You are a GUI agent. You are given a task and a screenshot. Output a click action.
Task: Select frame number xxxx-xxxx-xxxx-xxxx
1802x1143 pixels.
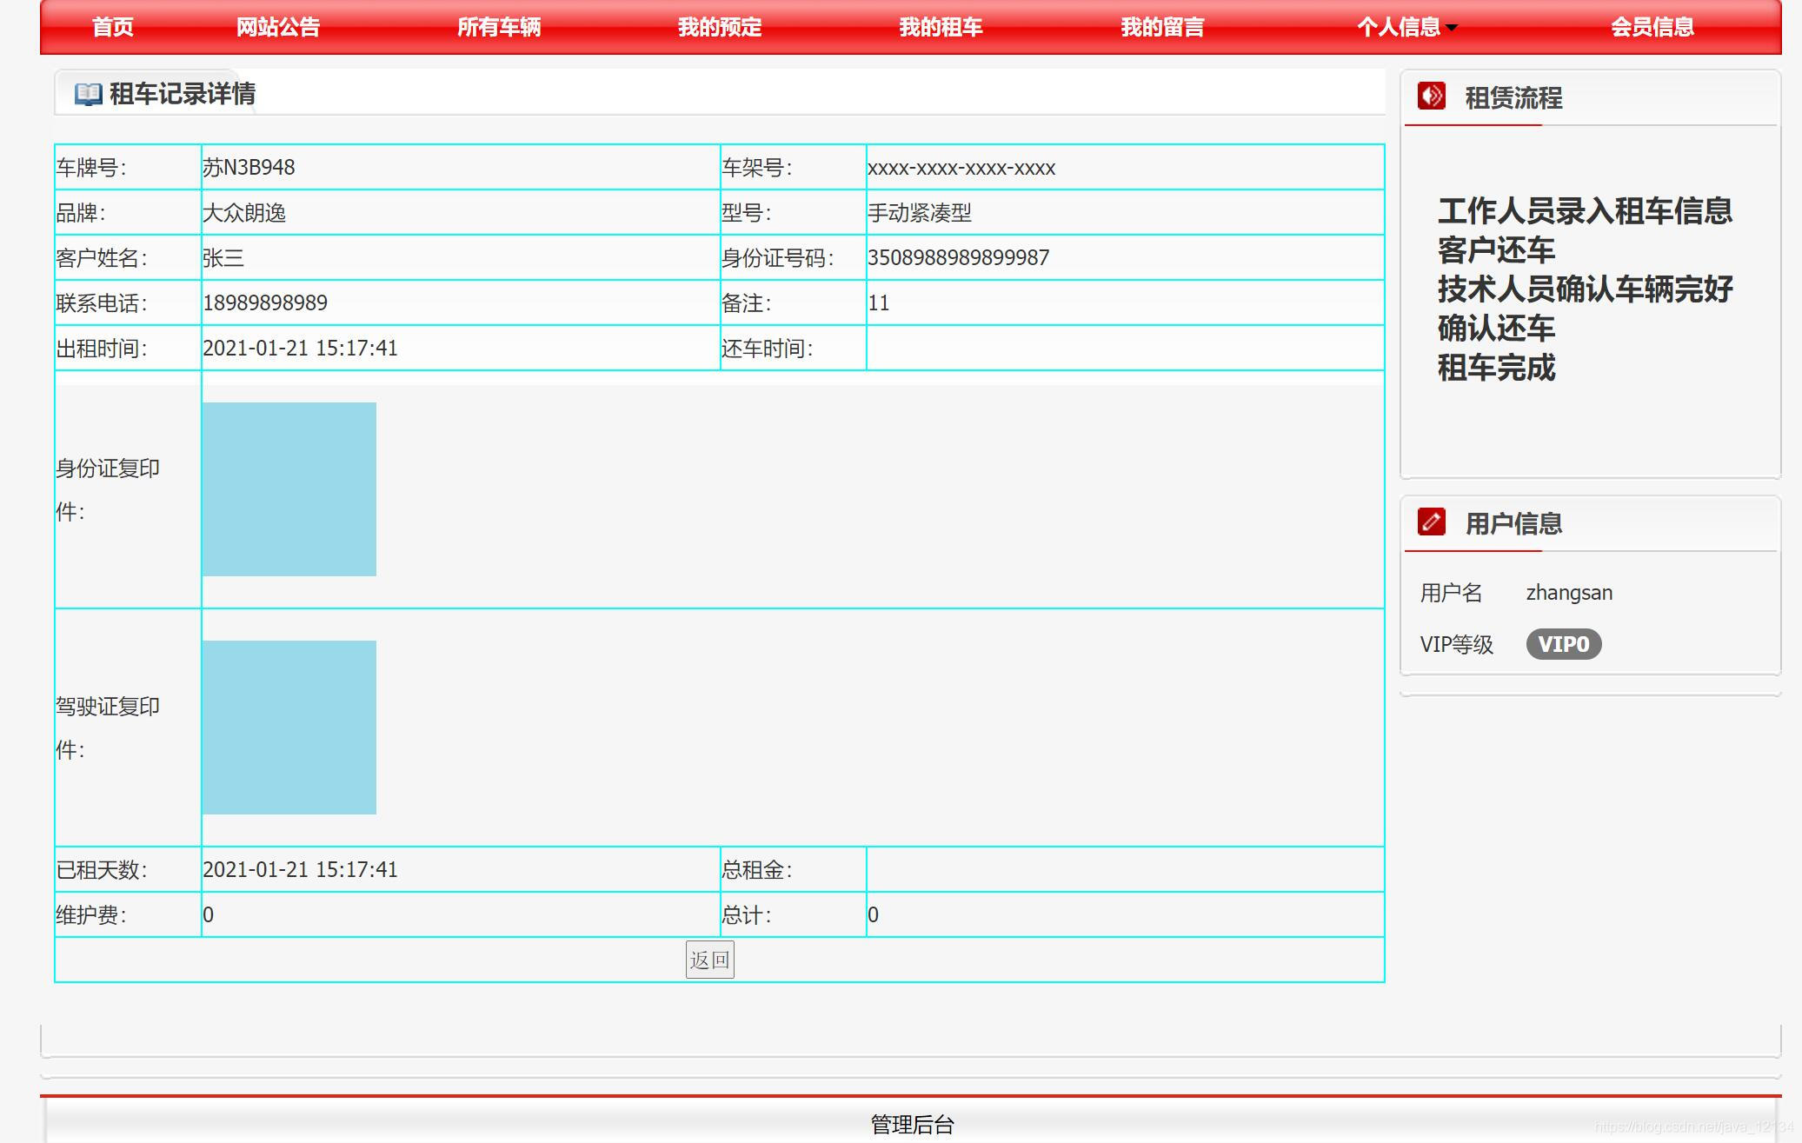point(961,168)
